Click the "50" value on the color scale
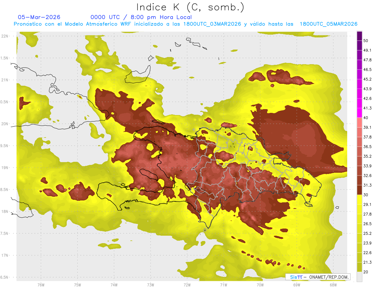Screen dimensions: 374x289 [366, 41]
